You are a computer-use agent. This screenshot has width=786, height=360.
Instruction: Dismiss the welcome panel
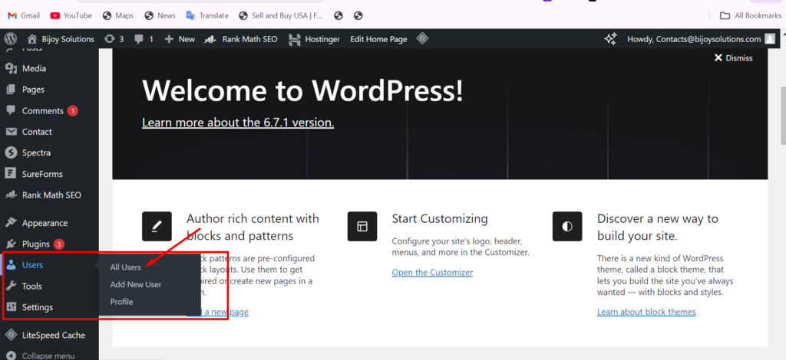coord(733,58)
